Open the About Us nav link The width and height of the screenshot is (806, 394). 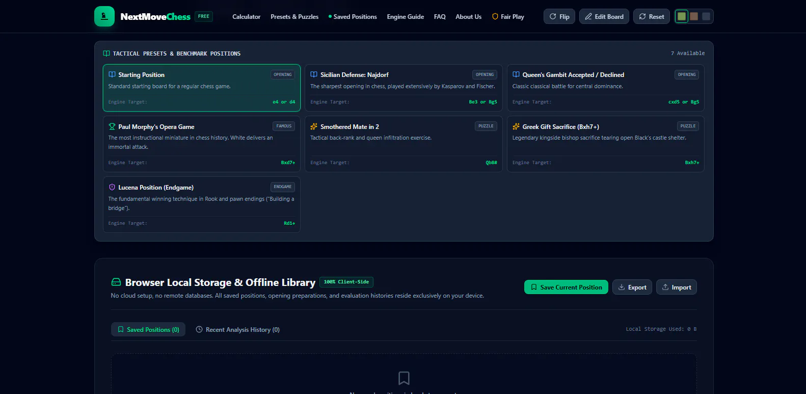pos(468,17)
